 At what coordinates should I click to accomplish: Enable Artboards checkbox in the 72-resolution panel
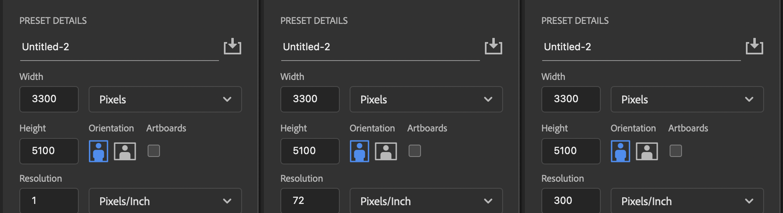click(x=415, y=151)
